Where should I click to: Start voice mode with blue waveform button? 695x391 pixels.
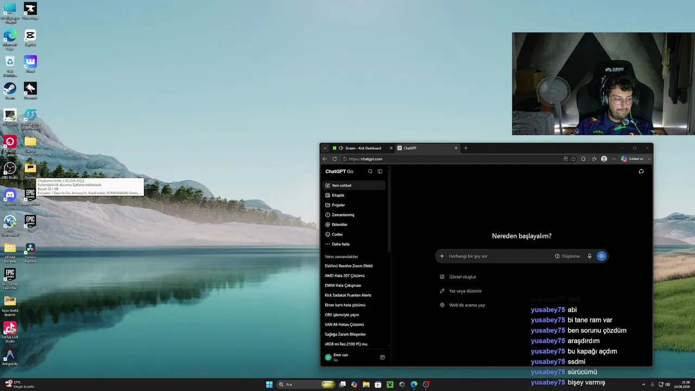click(602, 256)
